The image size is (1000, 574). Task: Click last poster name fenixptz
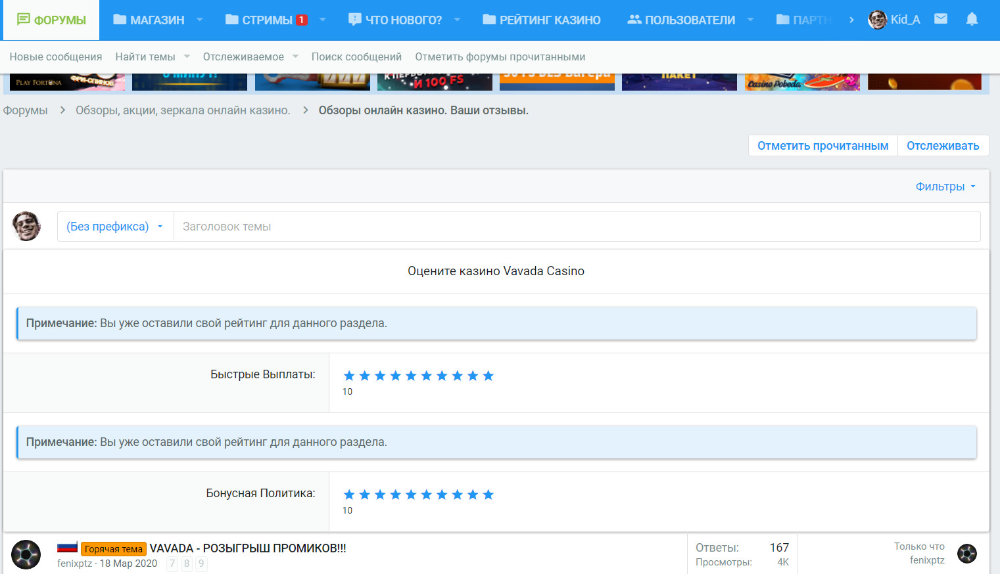tap(927, 560)
